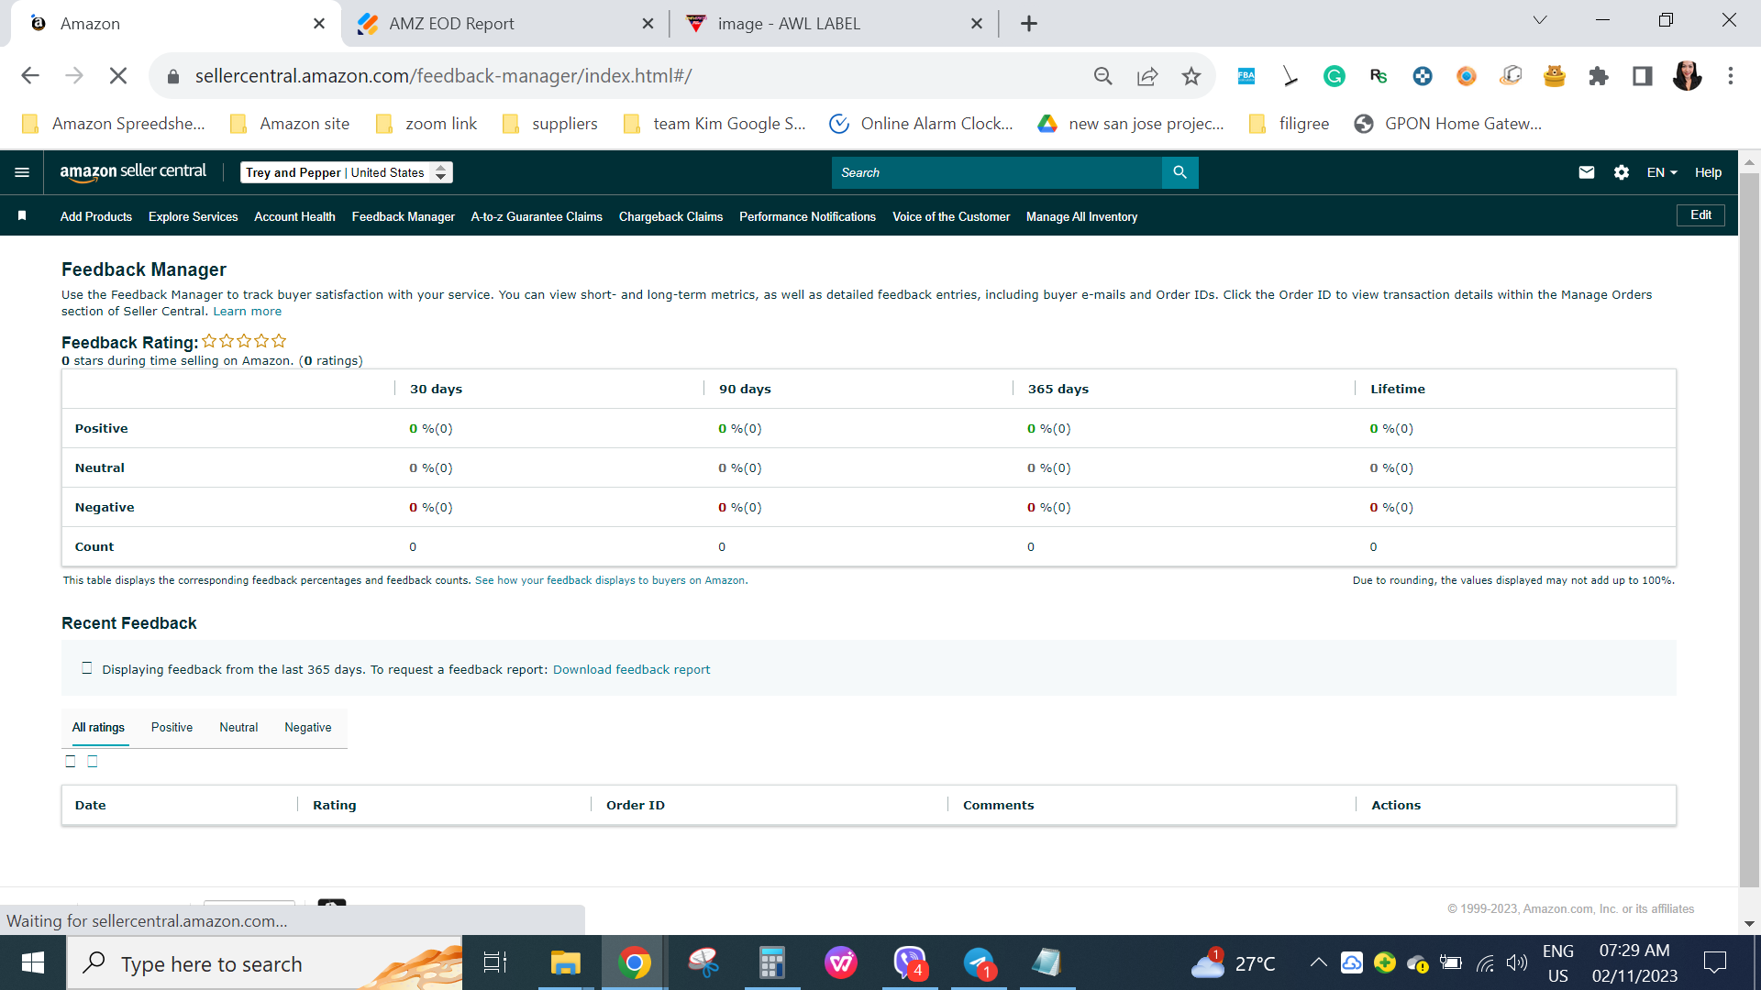Open A-to-z Guarantee Claims

point(537,216)
